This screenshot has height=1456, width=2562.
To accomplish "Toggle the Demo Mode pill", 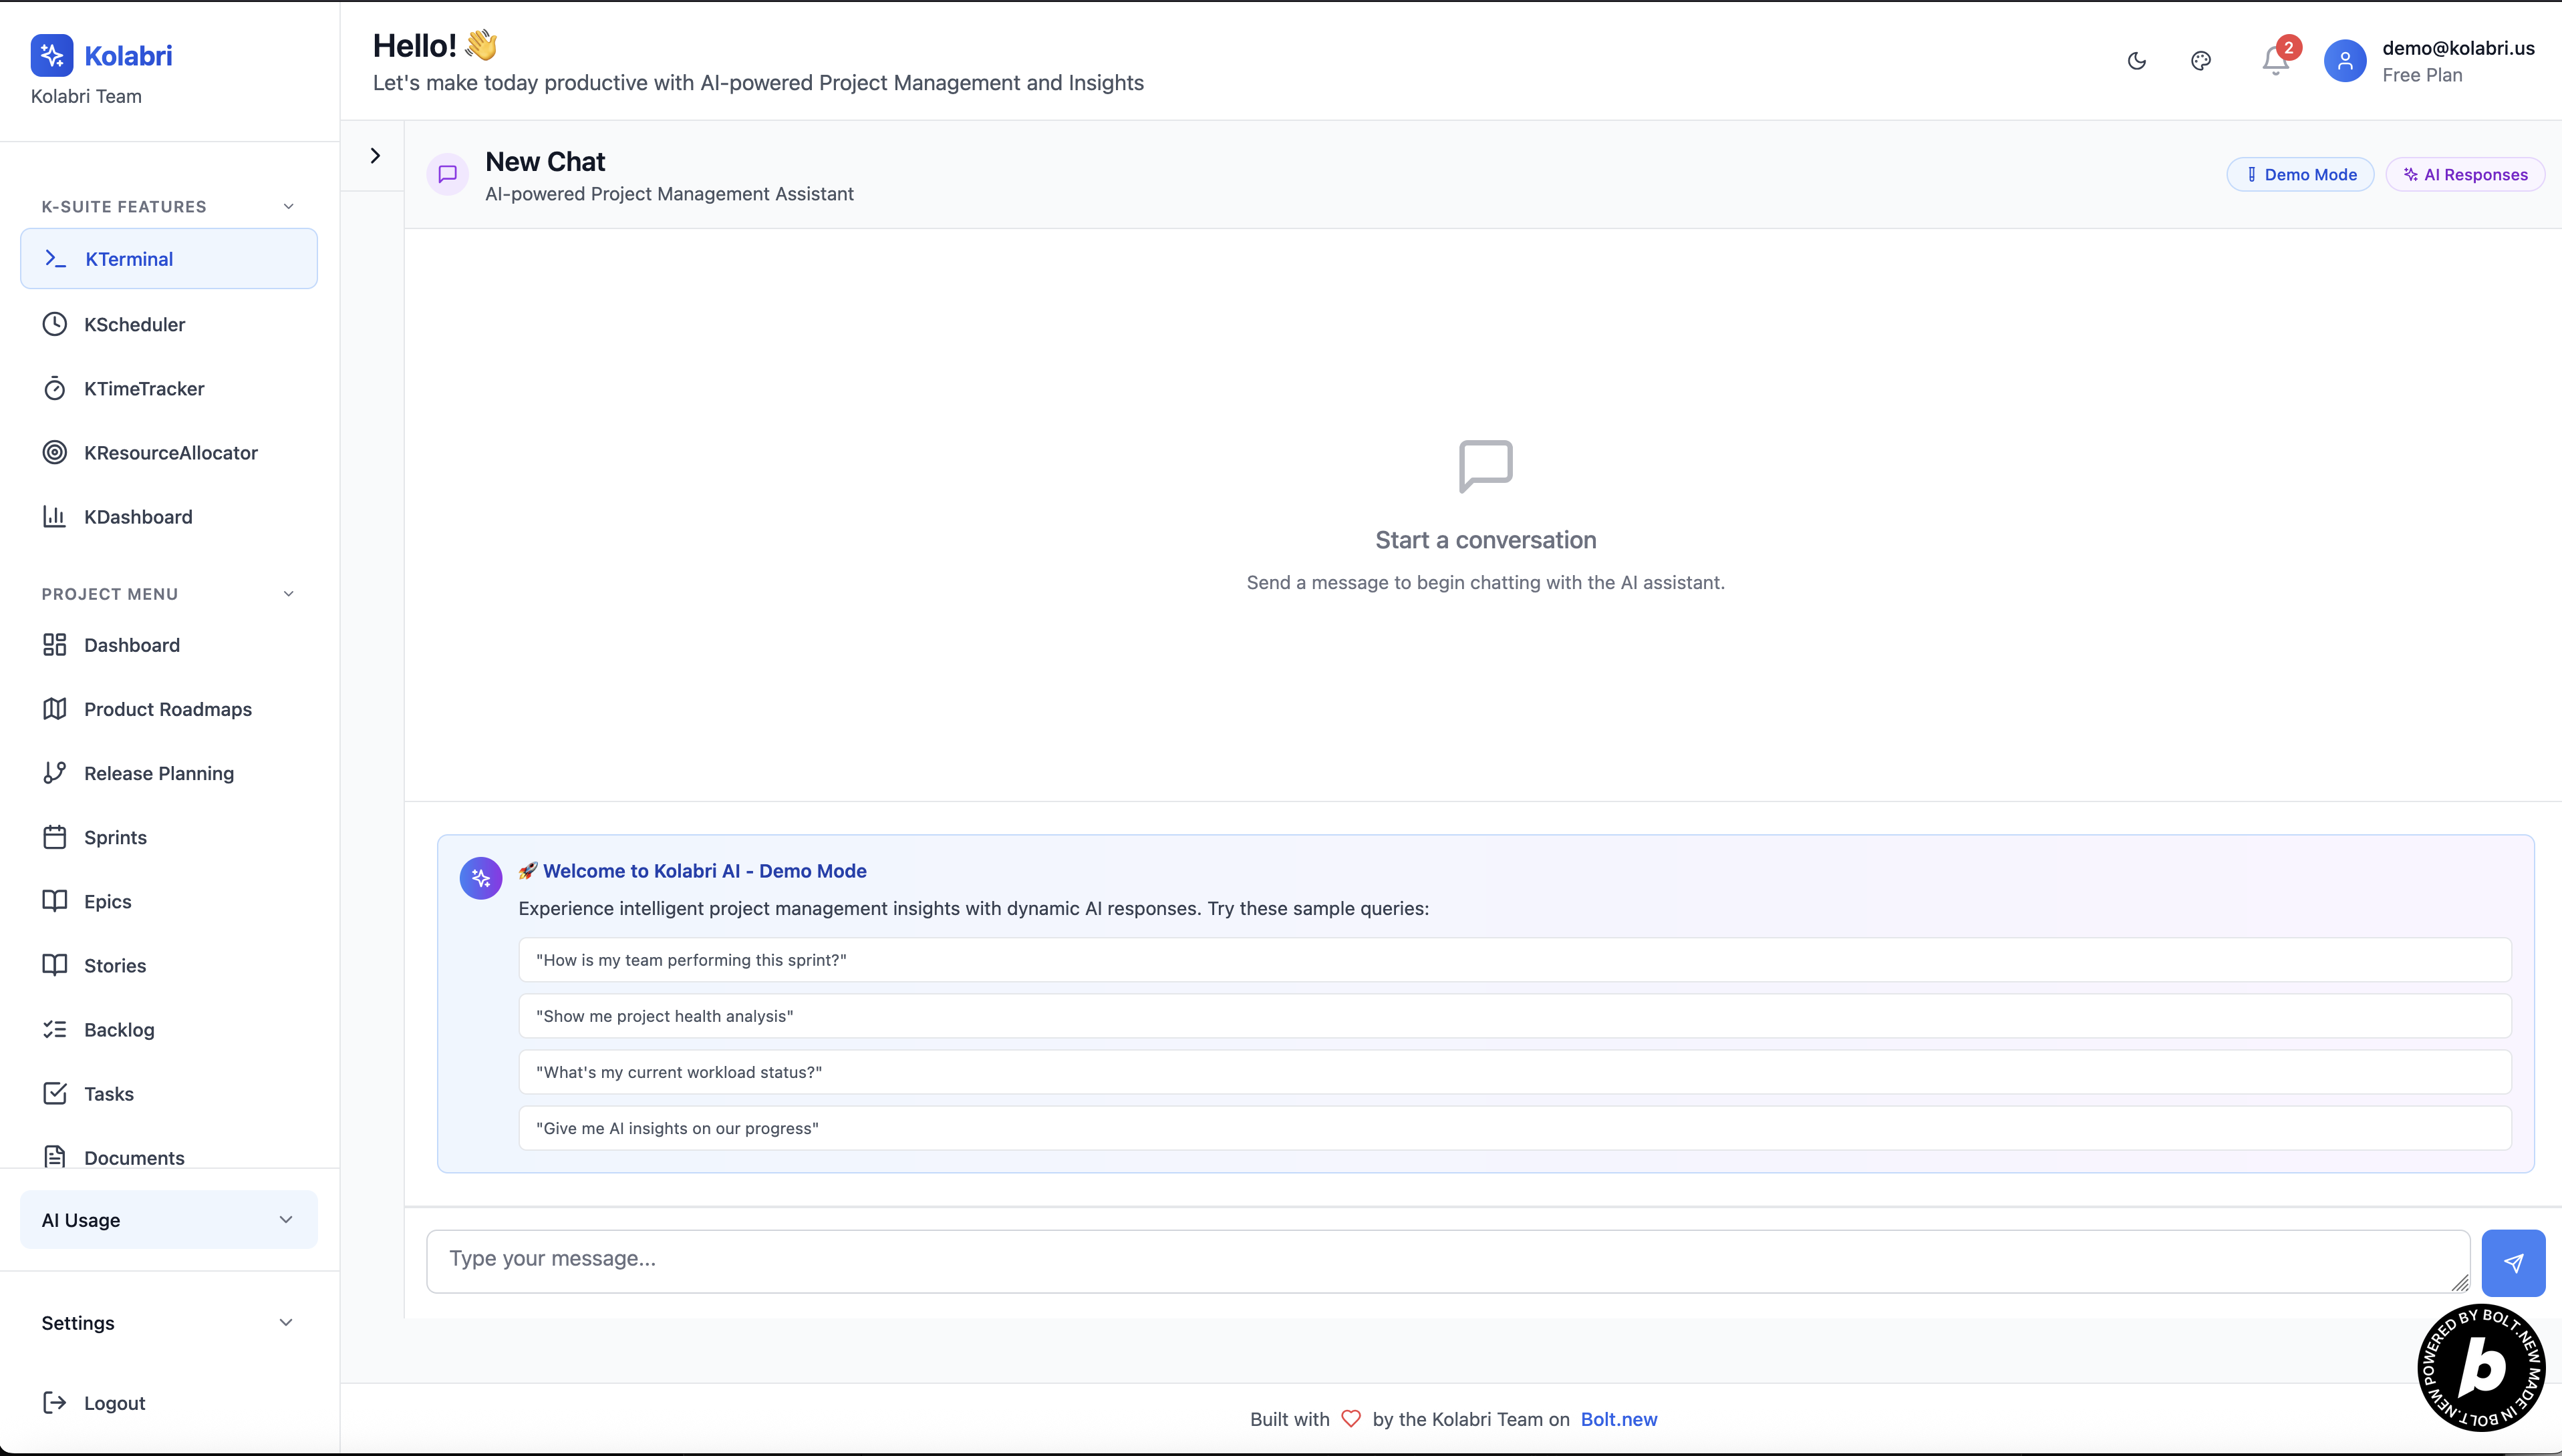I will click(x=2300, y=174).
